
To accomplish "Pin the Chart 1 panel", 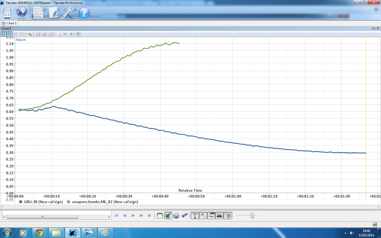I will coord(374,28).
